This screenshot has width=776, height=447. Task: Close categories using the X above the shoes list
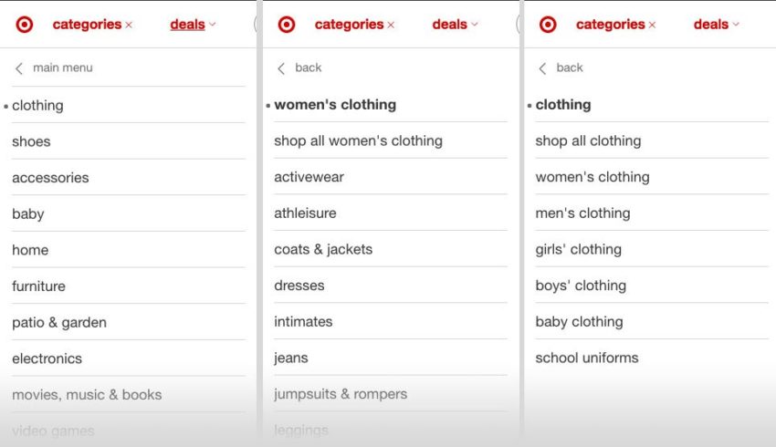click(129, 26)
